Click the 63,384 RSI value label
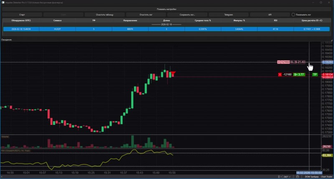Screen dimensions: 334x179 coord(327,155)
